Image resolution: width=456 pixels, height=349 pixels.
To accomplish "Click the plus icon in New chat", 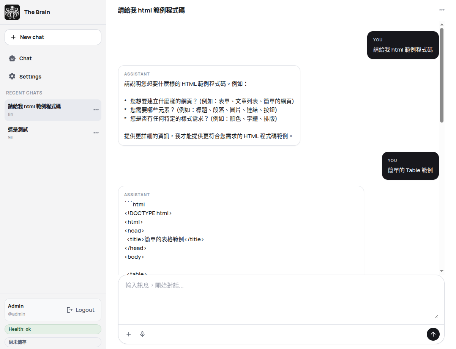I will coord(13,37).
